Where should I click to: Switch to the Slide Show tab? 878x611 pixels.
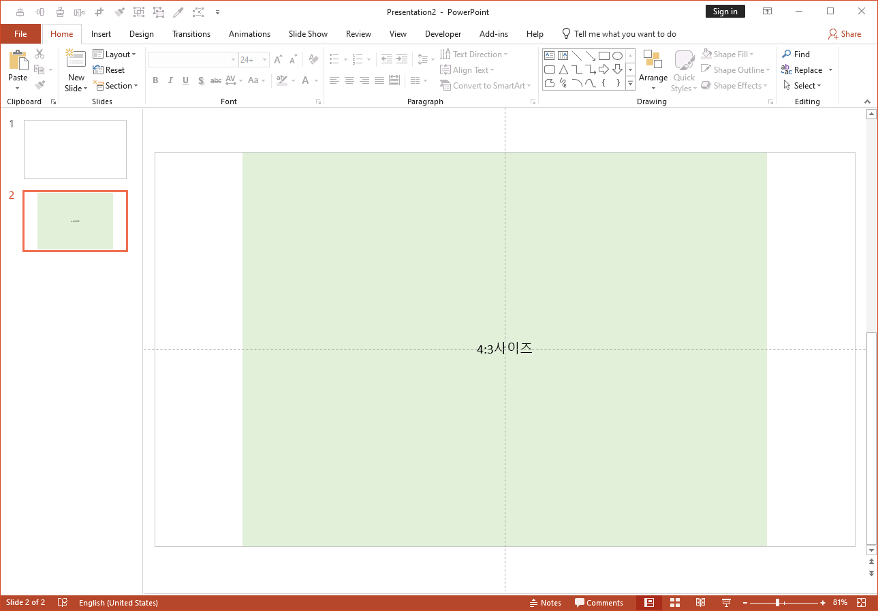[x=308, y=34]
